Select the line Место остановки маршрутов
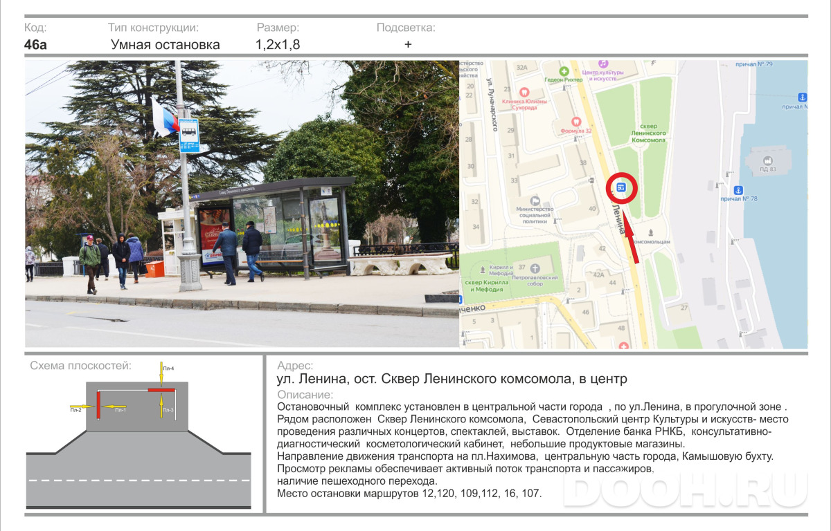This screenshot has height=531, width=831. [409, 493]
